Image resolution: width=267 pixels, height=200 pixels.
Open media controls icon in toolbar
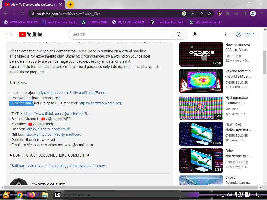236,14
